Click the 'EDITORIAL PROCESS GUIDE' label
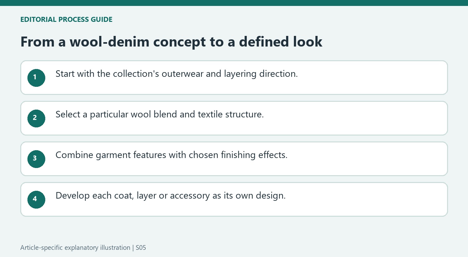The width and height of the screenshot is (468, 257). pyautogui.click(x=66, y=19)
